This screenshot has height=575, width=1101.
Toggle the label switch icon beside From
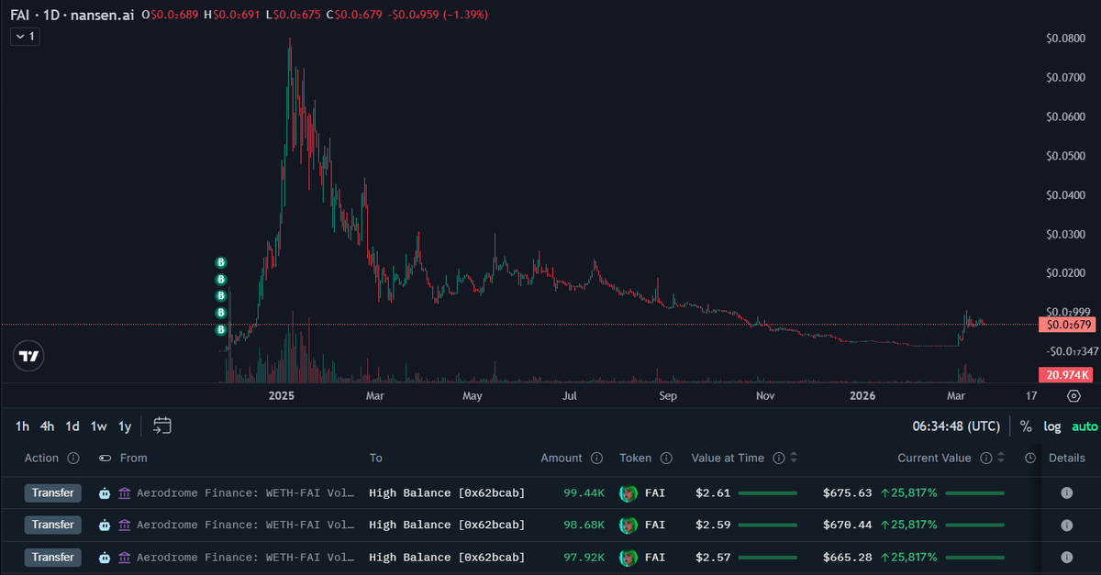point(106,458)
